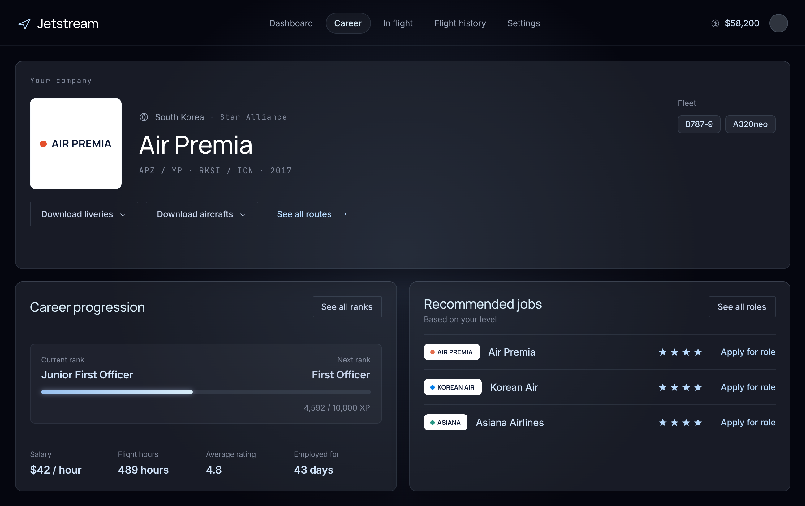Screen dimensions: 805x506
Task: Open the user profile avatar
Action: click(778, 23)
